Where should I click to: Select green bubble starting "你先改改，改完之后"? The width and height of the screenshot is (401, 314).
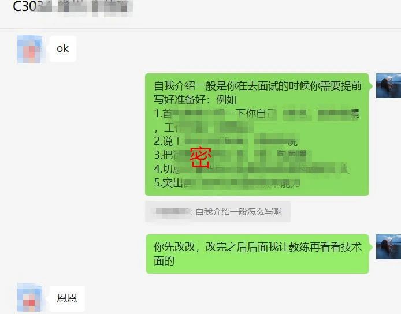[258, 254]
